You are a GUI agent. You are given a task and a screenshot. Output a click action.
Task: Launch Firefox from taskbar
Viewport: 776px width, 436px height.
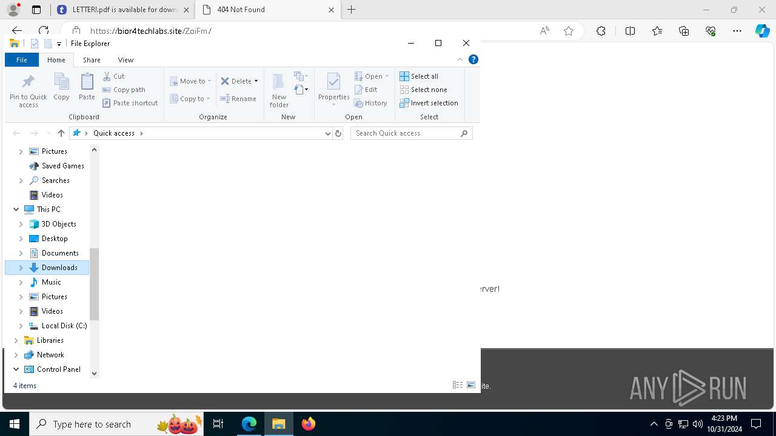[x=309, y=424]
